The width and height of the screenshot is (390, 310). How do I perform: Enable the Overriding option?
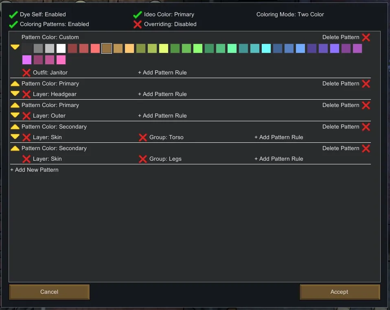point(138,24)
